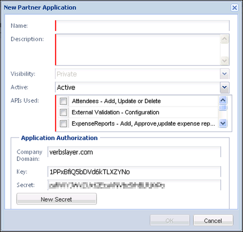Click the disabled OK button
Image resolution: width=243 pixels, height=232 pixels.
pyautogui.click(x=170, y=220)
